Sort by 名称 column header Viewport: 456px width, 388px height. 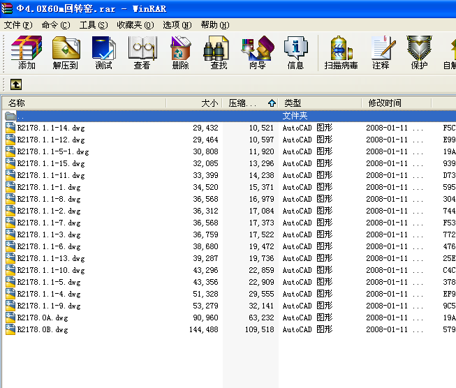84,103
